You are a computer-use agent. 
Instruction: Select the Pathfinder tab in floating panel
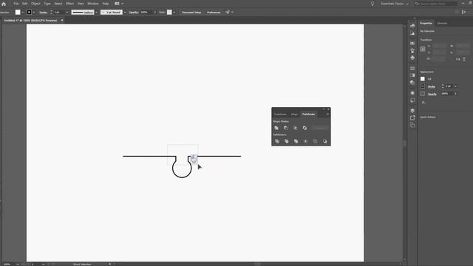[309, 115]
